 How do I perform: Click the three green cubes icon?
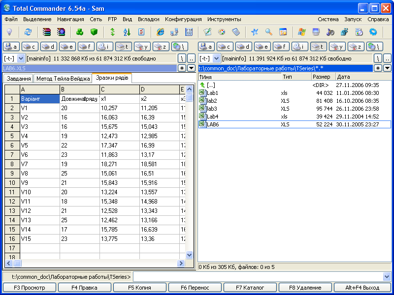point(80,32)
